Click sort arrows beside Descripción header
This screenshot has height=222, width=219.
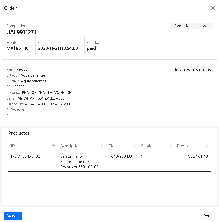tap(102, 146)
